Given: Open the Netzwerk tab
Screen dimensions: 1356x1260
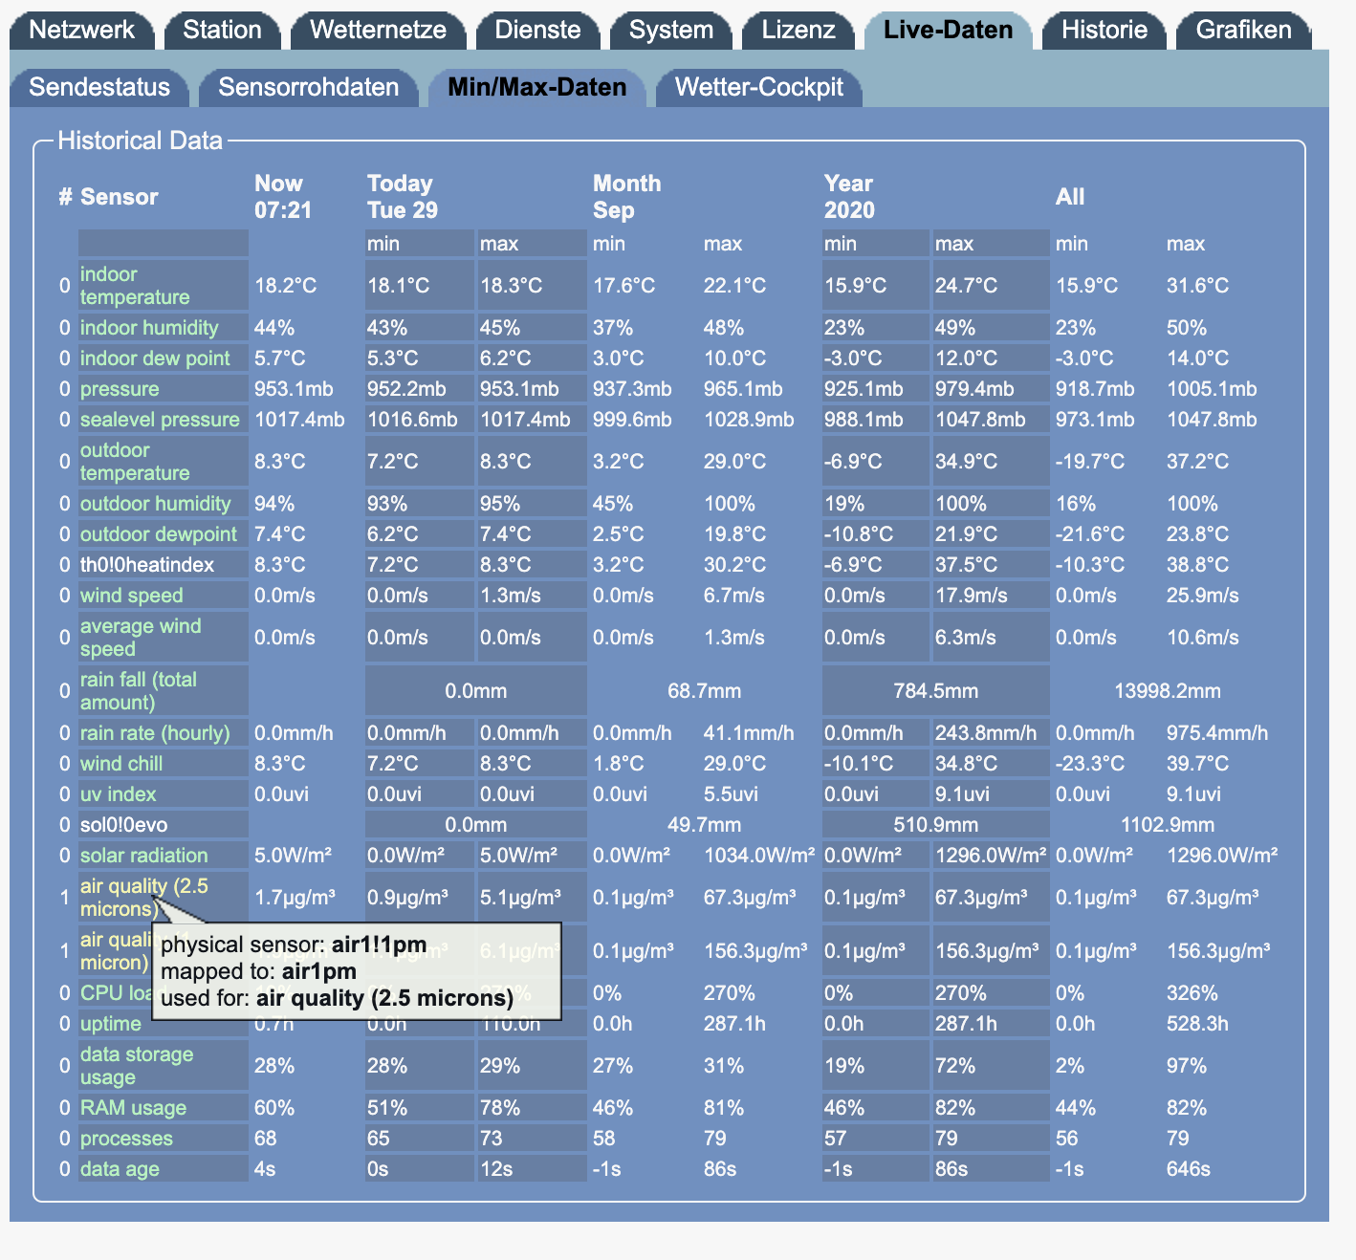Looking at the screenshot, I should tap(81, 30).
